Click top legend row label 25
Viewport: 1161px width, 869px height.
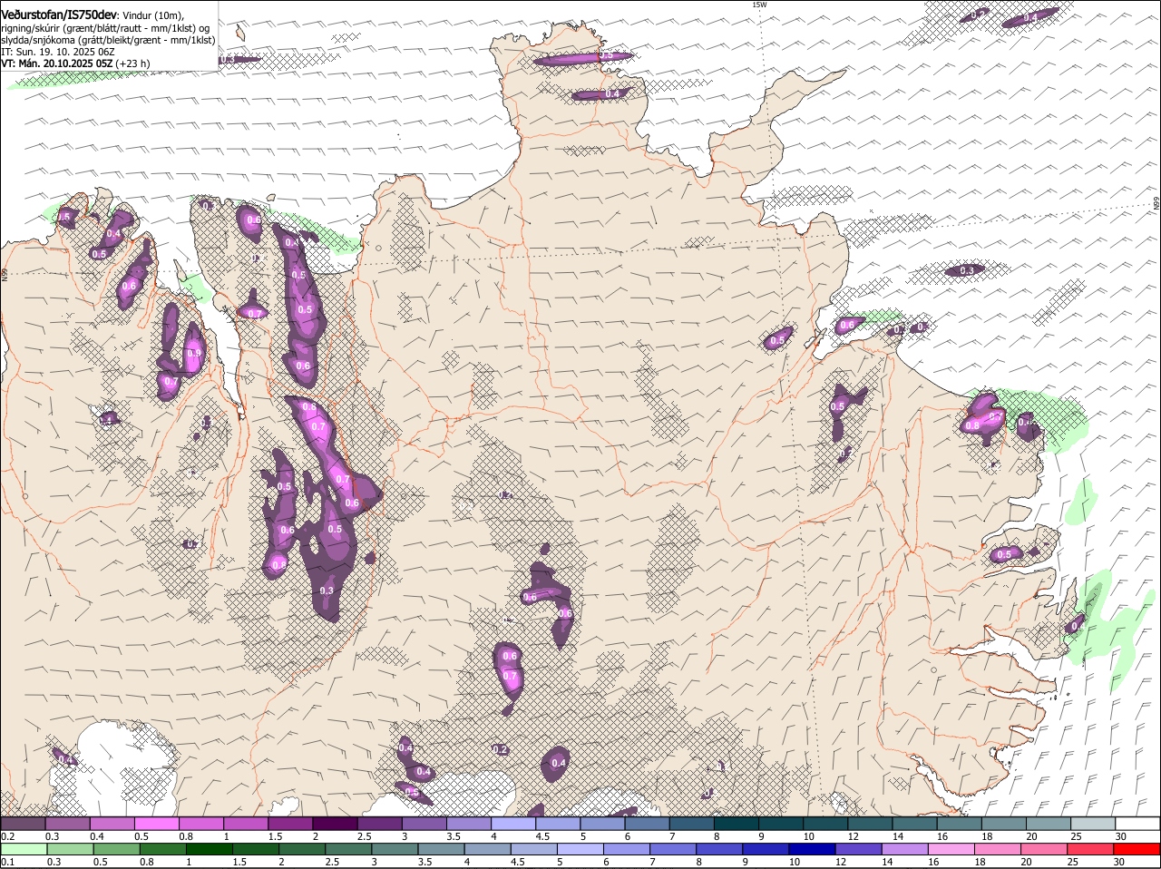pos(1075,836)
